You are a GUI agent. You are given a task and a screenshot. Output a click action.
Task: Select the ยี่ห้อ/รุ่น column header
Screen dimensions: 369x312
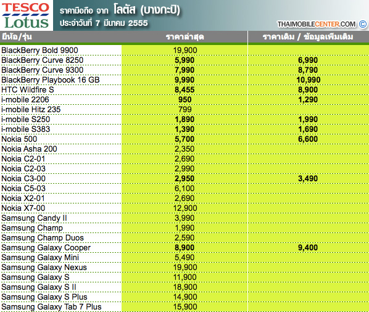pos(17,37)
